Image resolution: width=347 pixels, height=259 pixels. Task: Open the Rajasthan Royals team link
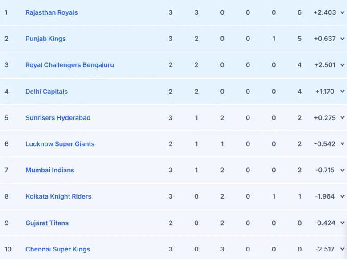[52, 12]
